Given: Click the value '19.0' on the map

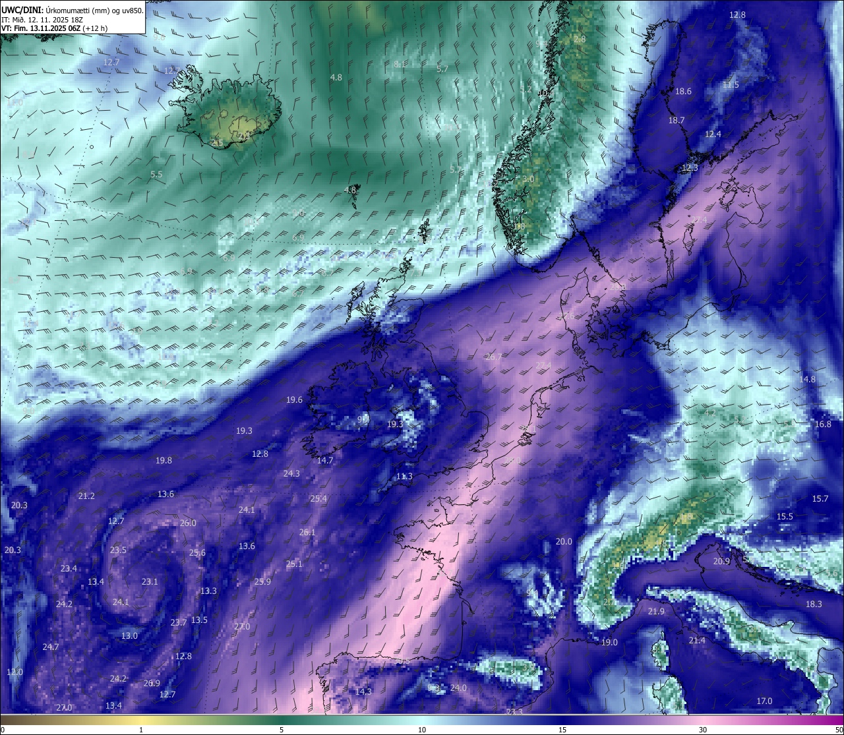Looking at the screenshot, I should point(609,643).
